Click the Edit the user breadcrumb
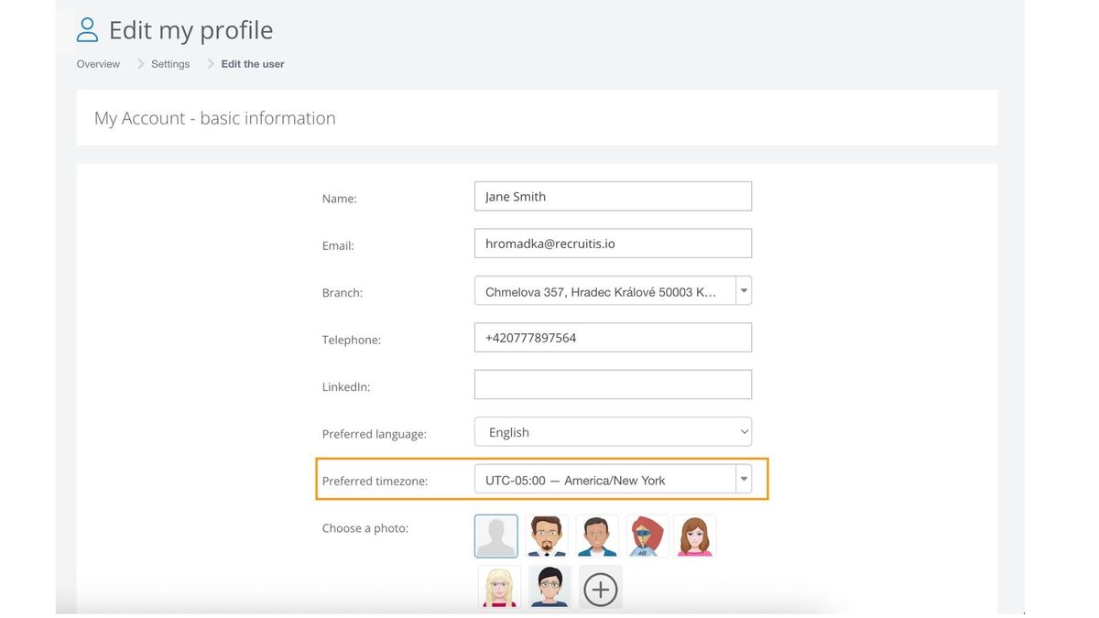The image size is (1099, 618). pyautogui.click(x=253, y=64)
